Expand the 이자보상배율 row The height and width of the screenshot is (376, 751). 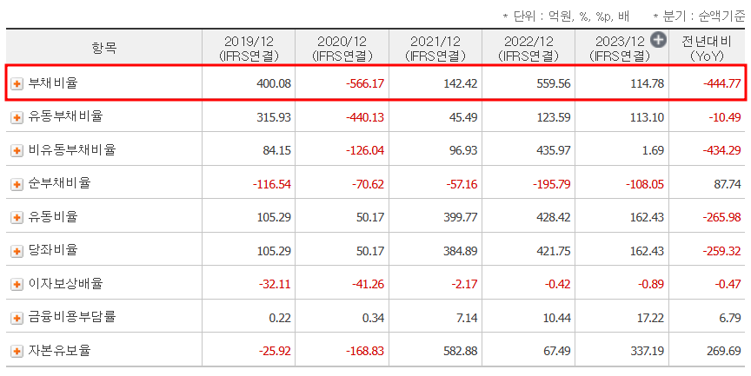click(17, 285)
